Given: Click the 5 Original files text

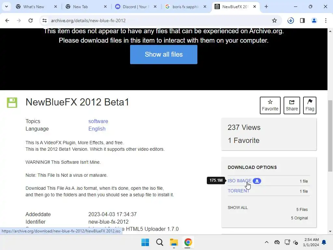Looking at the screenshot, I should pos(299,218).
